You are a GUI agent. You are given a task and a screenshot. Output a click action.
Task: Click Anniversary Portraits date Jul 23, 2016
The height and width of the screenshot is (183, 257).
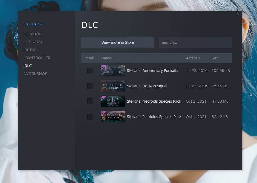pos(197,71)
